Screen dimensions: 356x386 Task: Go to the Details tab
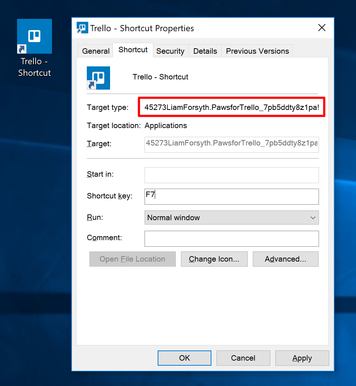(205, 51)
